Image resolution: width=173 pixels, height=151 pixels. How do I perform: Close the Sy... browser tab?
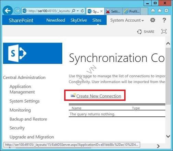point(101,11)
